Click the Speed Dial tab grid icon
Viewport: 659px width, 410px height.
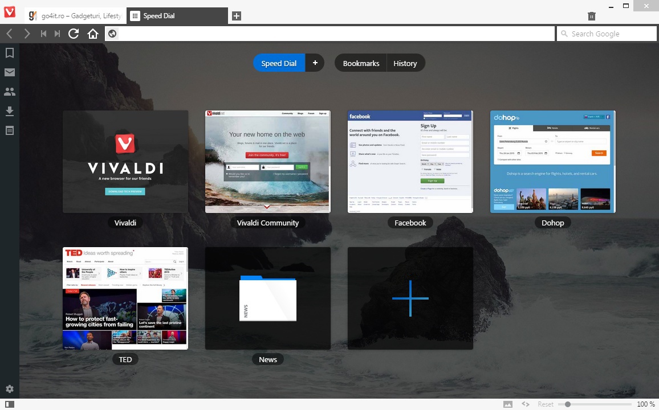pos(135,16)
